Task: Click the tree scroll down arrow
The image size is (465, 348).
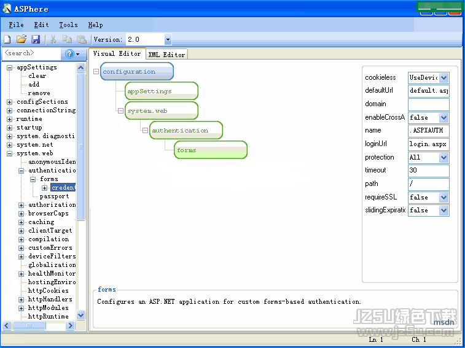Action: (x=80, y=315)
